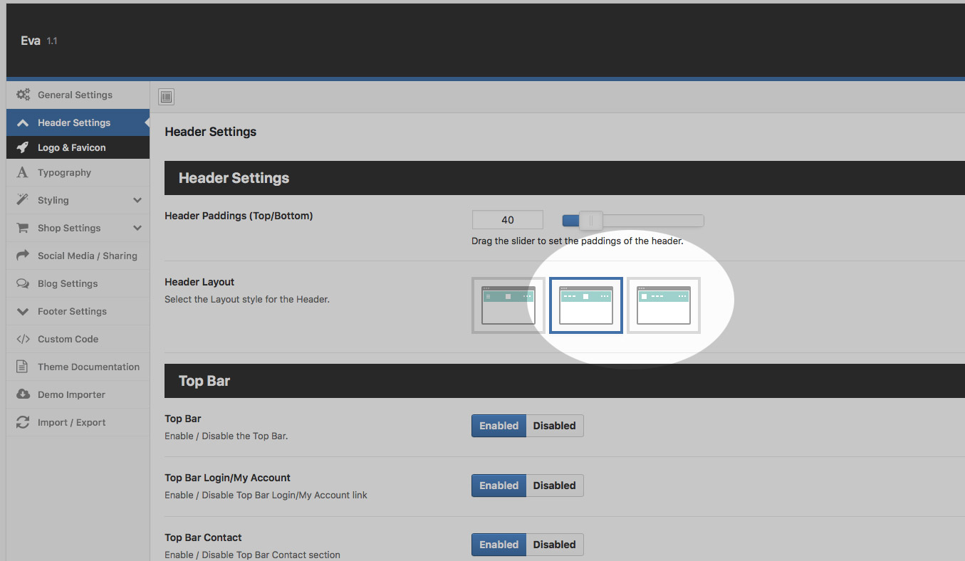Open Import / Export section

(x=78, y=422)
